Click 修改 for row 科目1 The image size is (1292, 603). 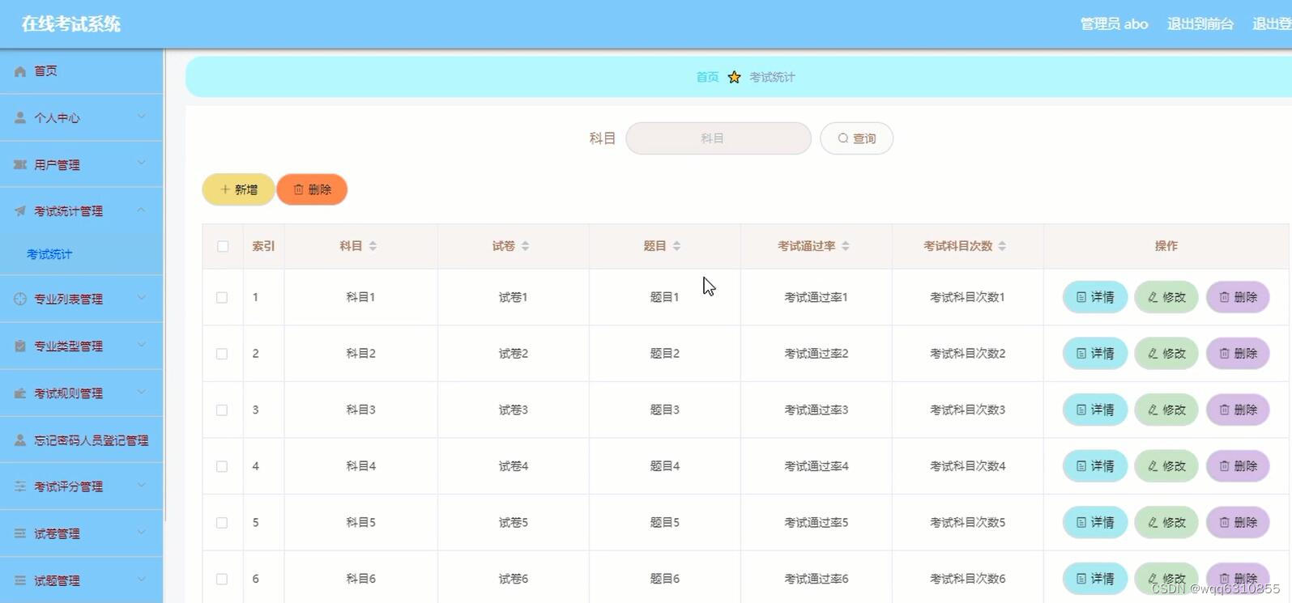(x=1166, y=297)
